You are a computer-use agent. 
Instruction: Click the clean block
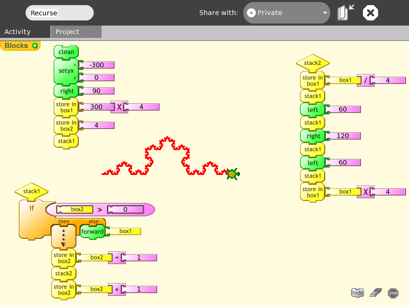coord(66,52)
